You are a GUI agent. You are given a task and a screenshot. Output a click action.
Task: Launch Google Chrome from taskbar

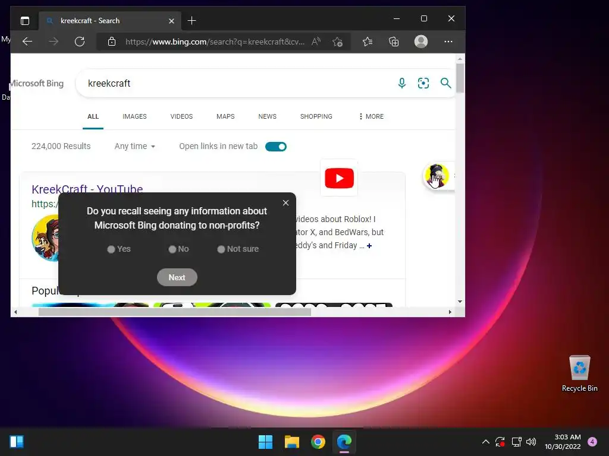click(x=318, y=442)
